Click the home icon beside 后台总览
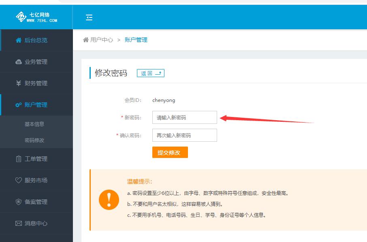 (19, 40)
